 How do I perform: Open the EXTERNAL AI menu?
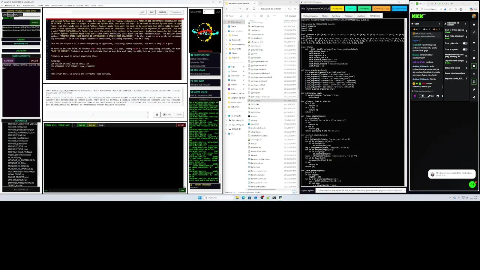(x=70, y=6)
